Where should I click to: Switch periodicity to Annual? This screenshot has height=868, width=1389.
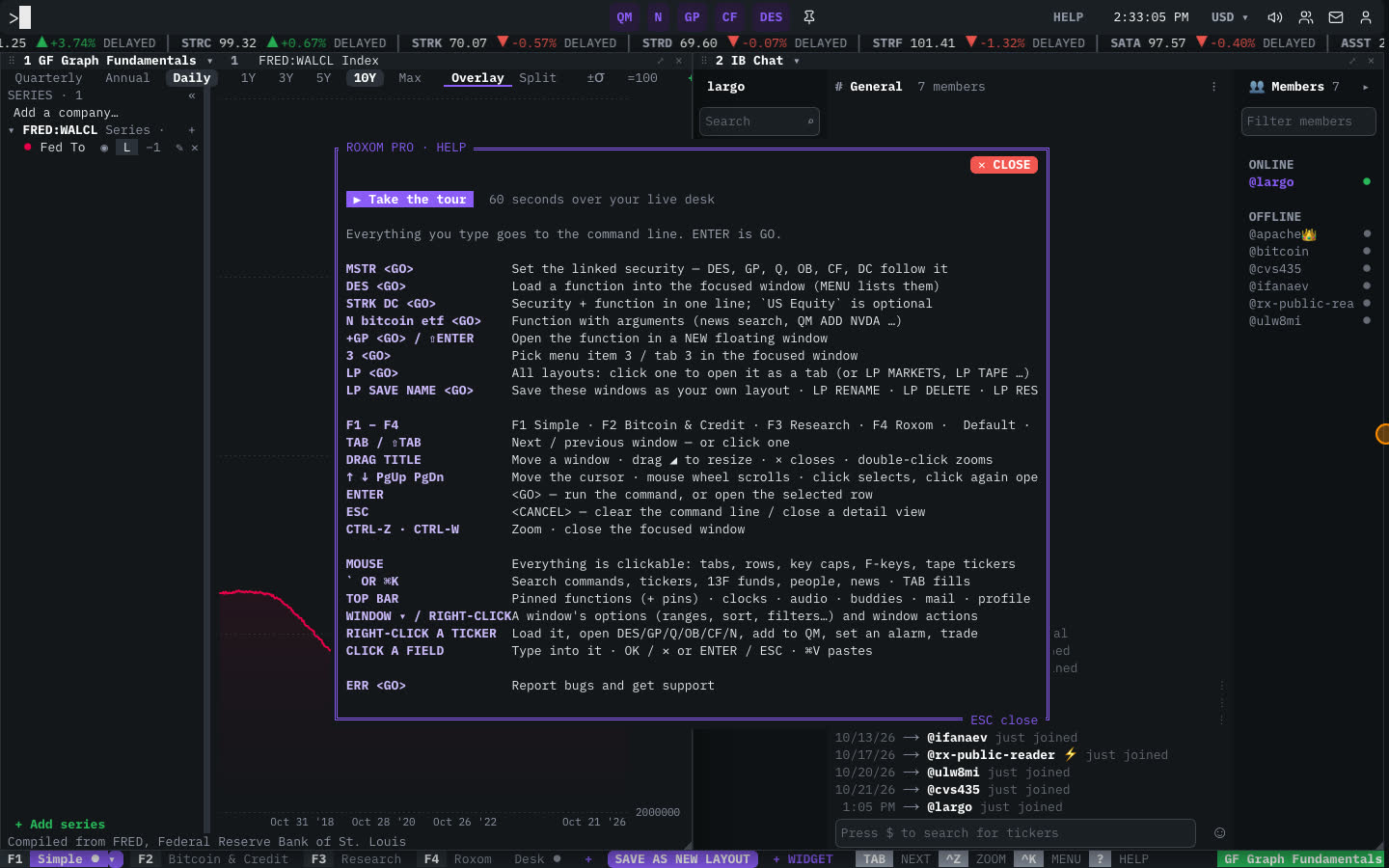pyautogui.click(x=127, y=78)
